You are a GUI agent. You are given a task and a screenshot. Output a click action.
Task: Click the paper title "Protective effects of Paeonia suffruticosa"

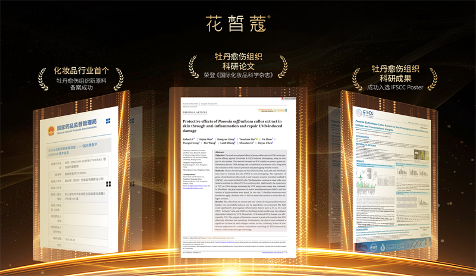click(x=232, y=126)
